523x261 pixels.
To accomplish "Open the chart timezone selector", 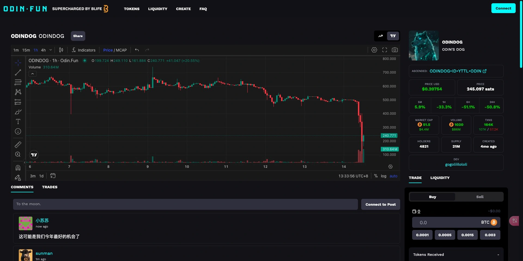I will pyautogui.click(x=353, y=176).
